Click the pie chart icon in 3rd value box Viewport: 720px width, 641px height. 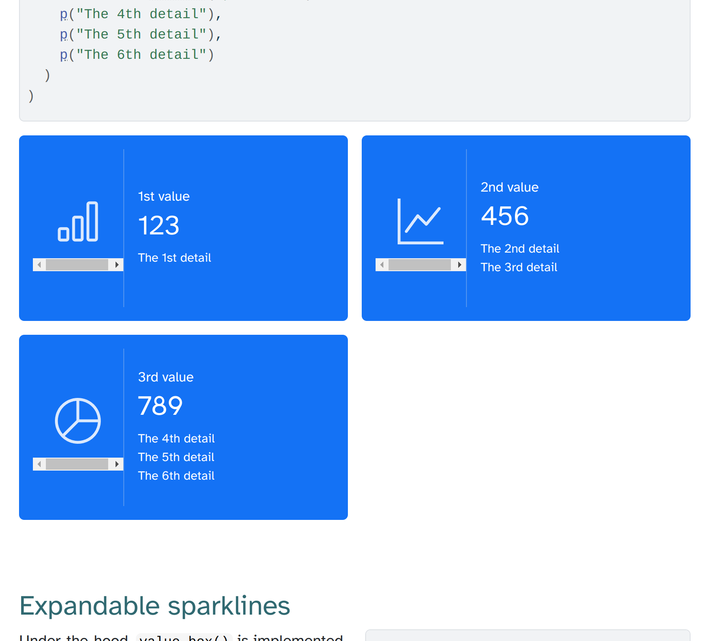tap(78, 421)
